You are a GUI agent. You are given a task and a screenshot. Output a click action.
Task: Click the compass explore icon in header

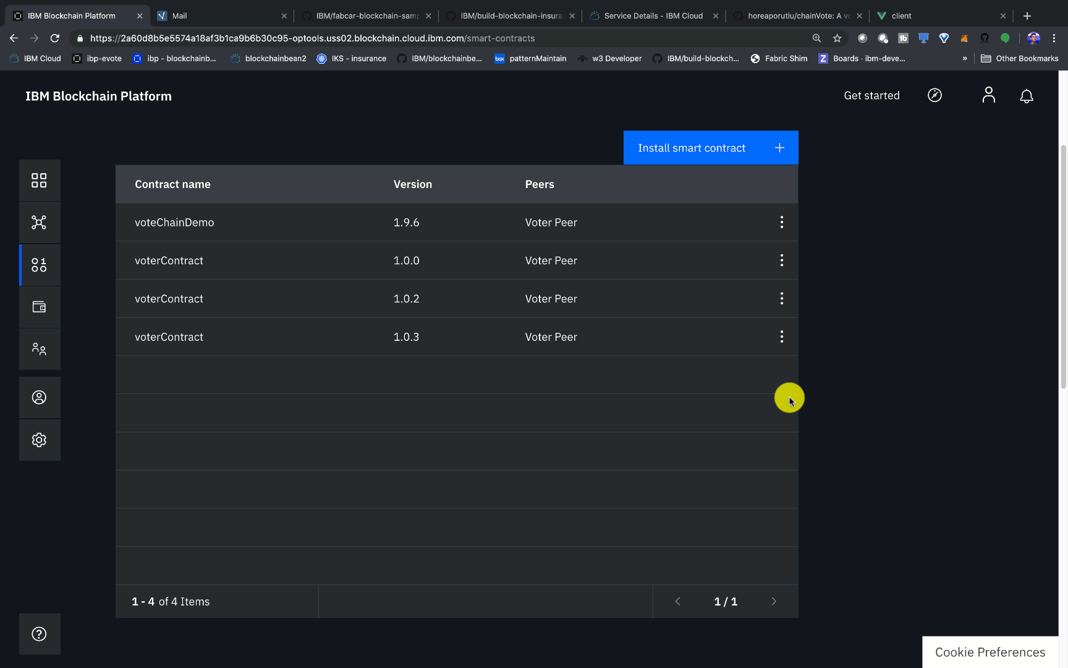pos(934,95)
